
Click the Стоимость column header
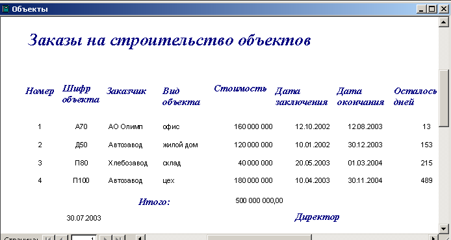point(240,88)
